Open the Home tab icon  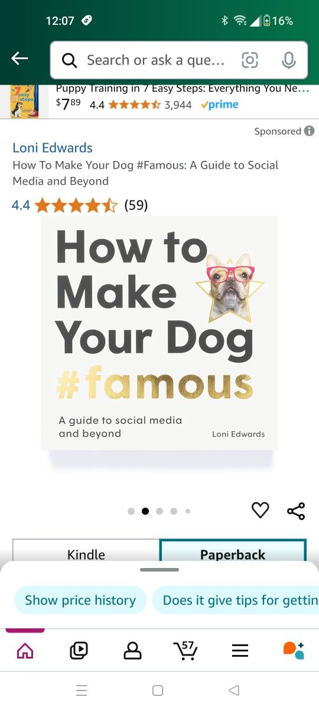point(25,651)
